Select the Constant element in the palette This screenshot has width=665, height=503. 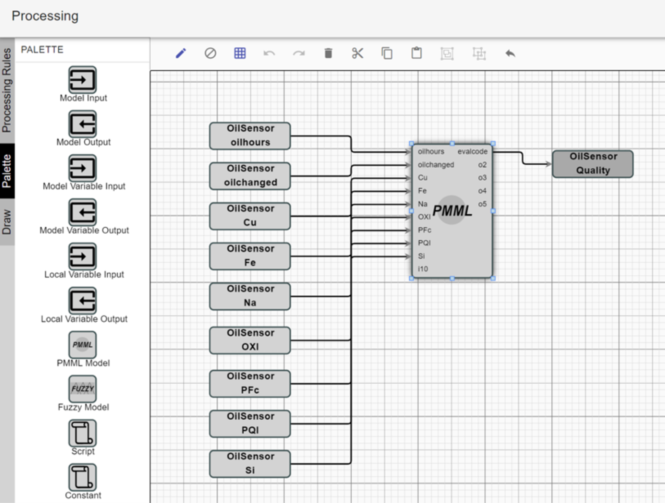82,478
